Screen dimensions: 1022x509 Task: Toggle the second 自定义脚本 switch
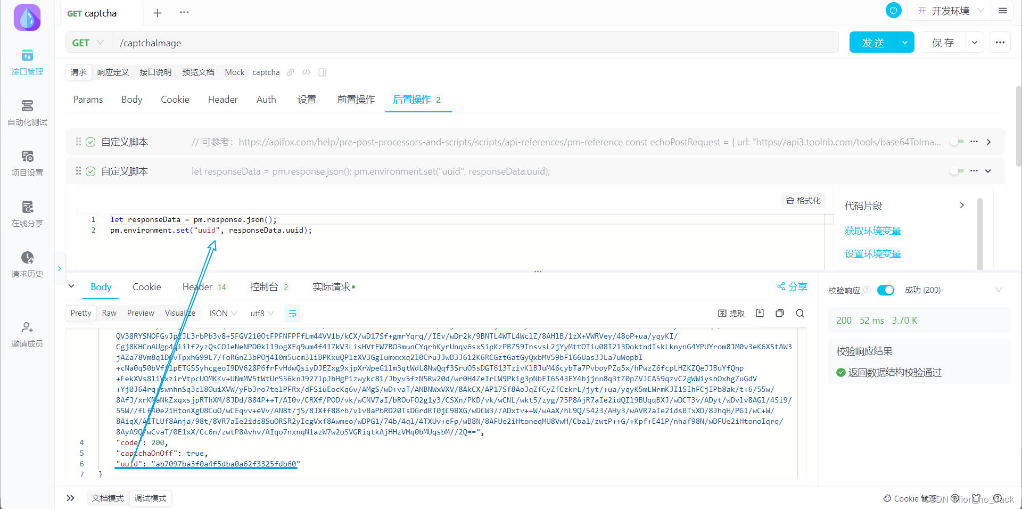tap(957, 171)
